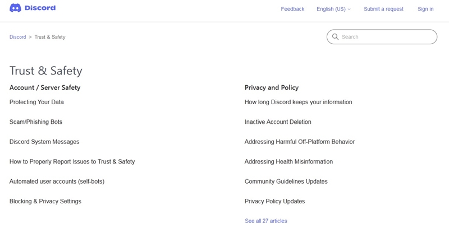This screenshot has height=233, width=449.
Task: Go to Discord breadcrumb link
Action: point(18,37)
